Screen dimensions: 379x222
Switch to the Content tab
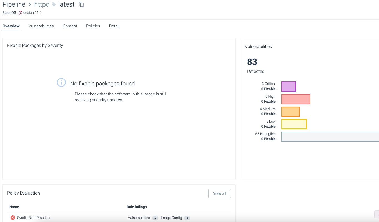tap(70, 26)
